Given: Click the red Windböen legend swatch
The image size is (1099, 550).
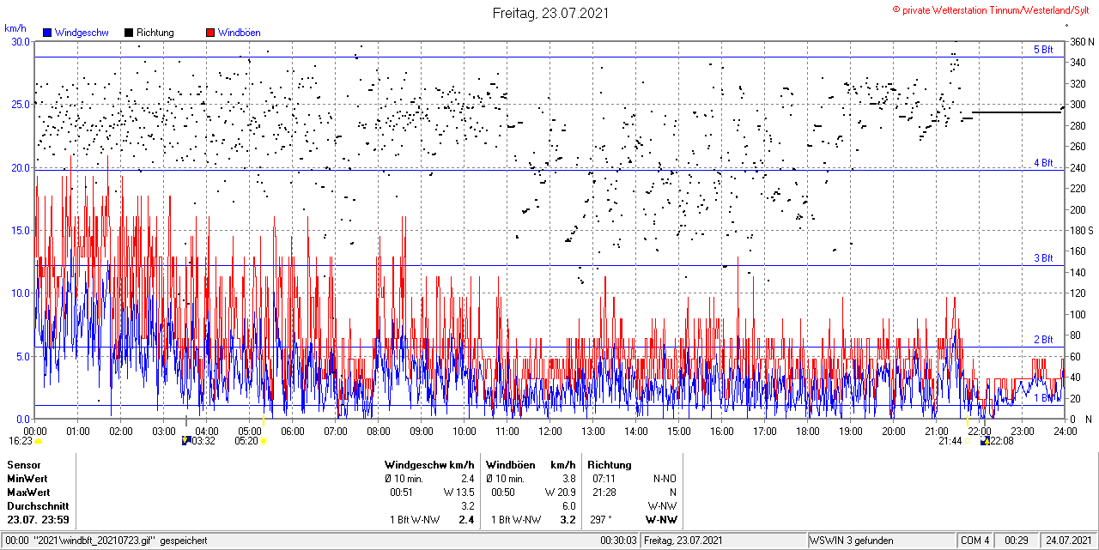Looking at the screenshot, I should [x=211, y=33].
